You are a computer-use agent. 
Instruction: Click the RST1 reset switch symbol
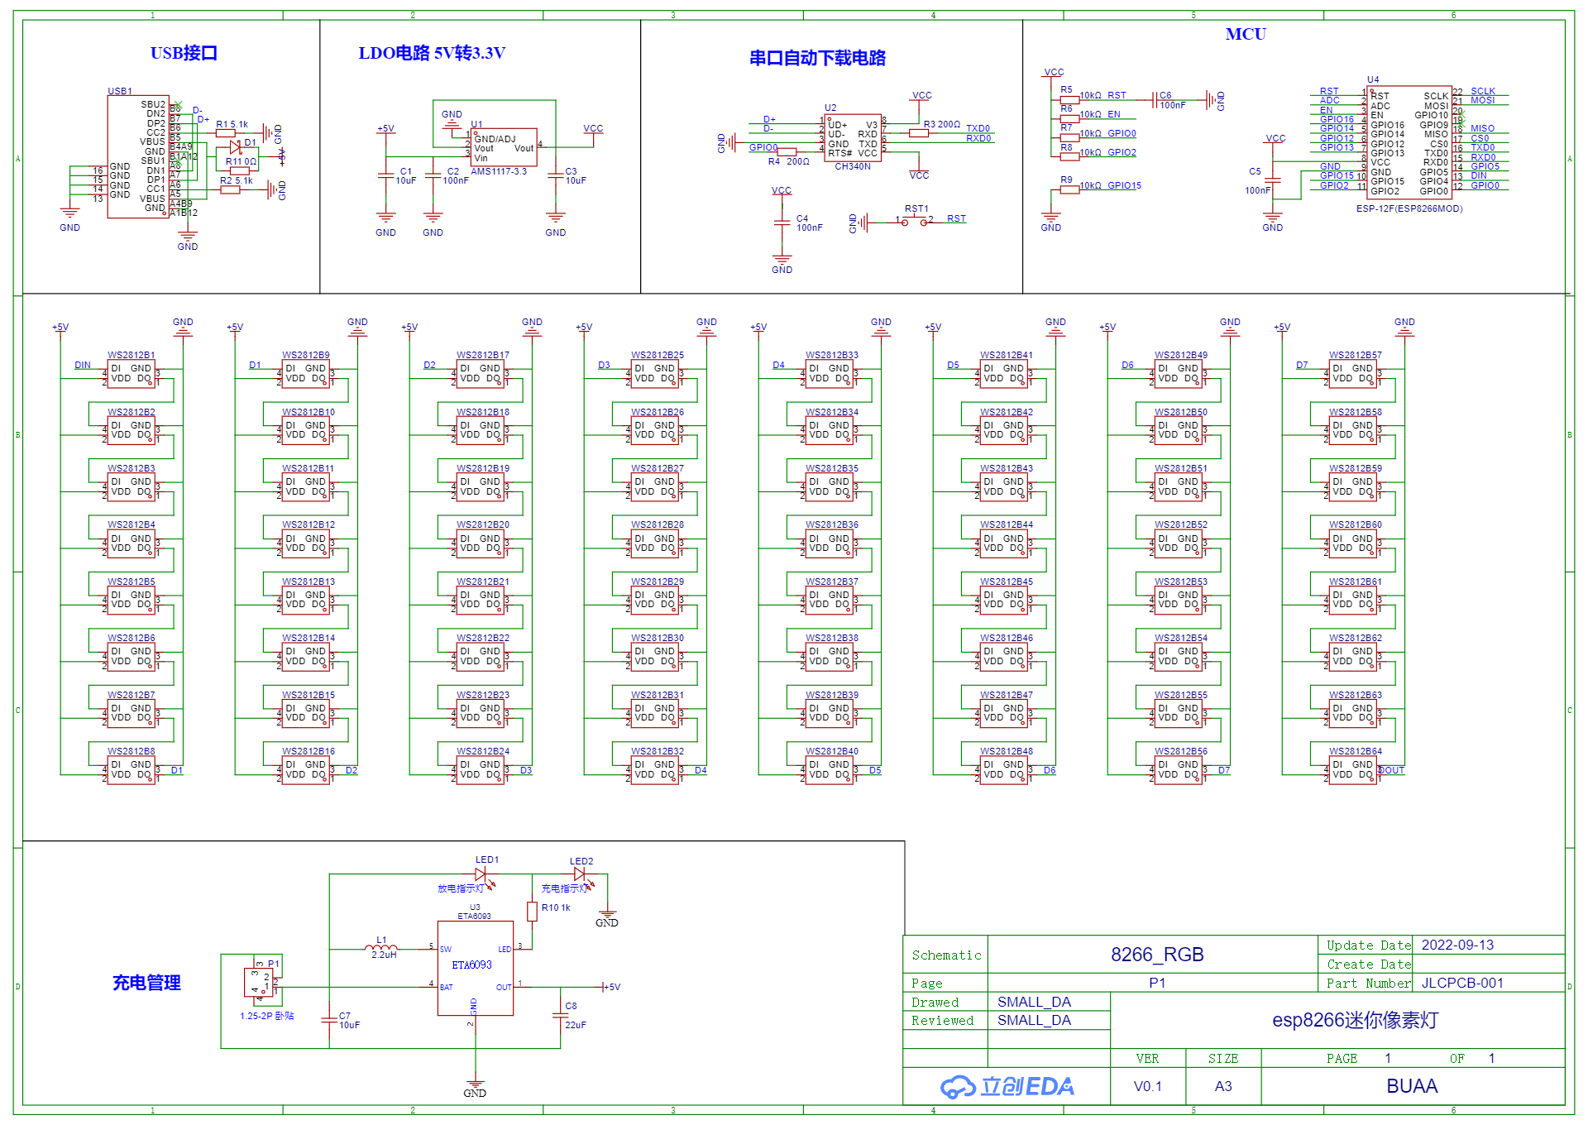pyautogui.click(x=914, y=220)
